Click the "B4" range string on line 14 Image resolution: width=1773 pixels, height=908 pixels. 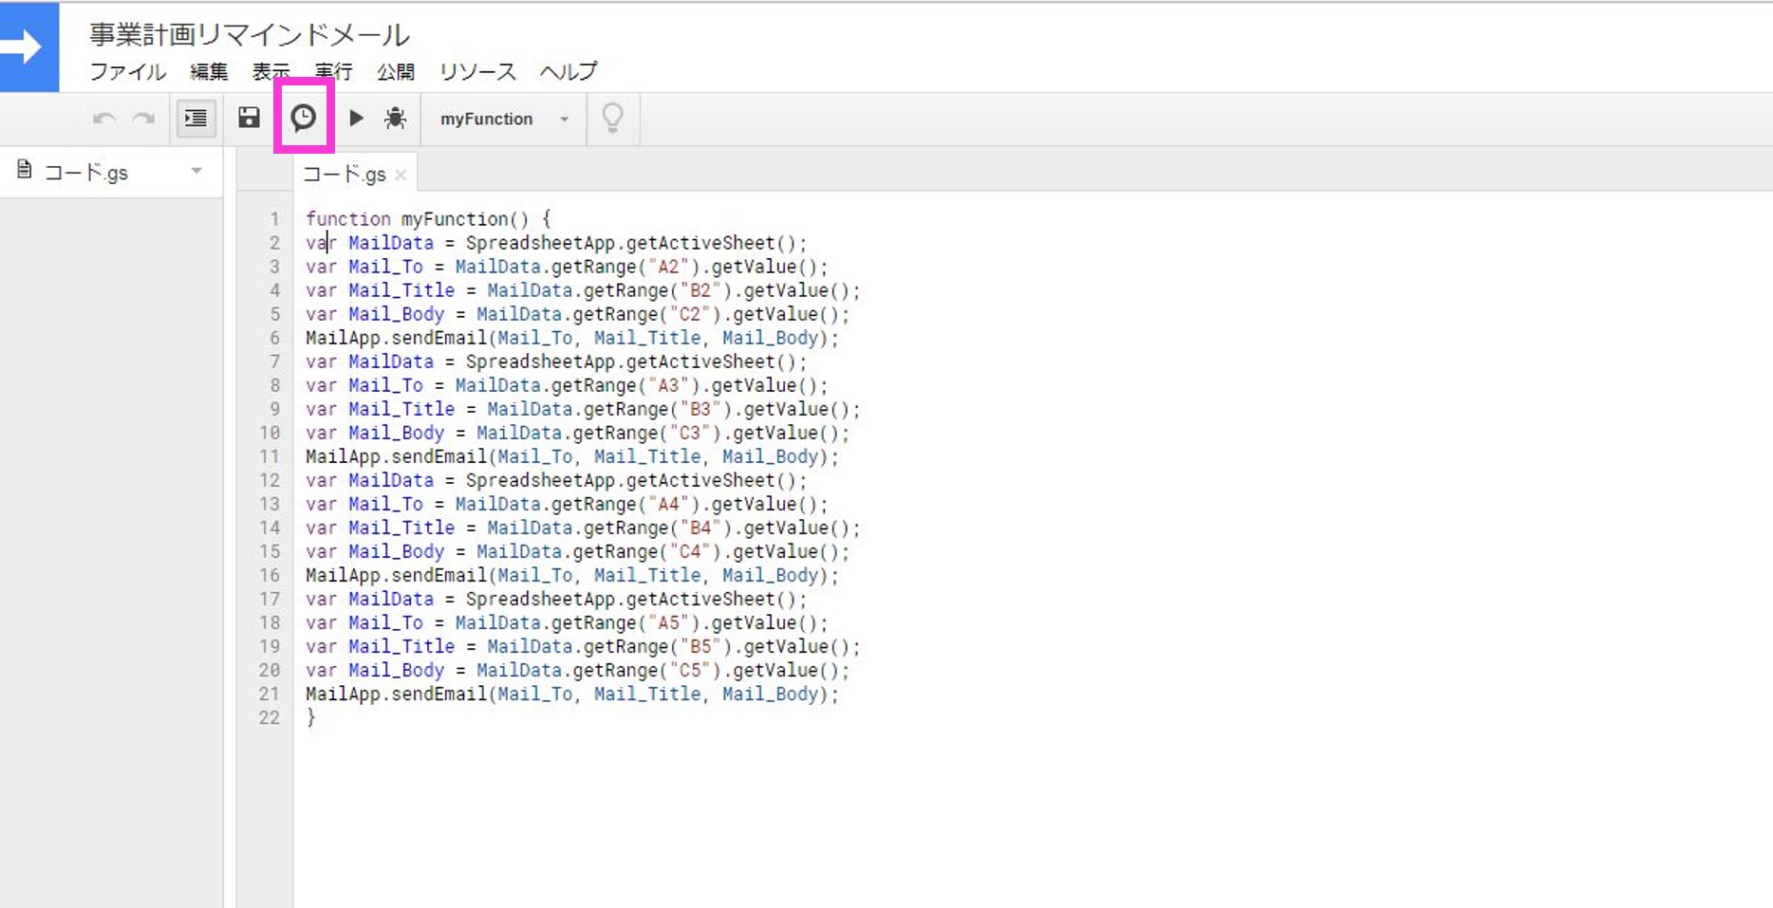[701, 528]
